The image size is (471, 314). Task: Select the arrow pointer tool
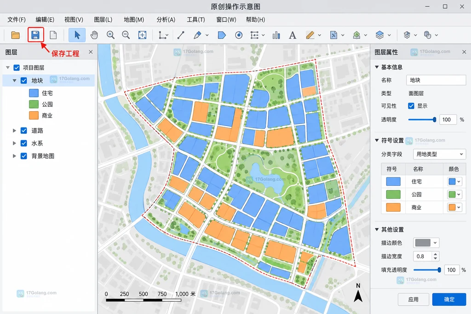[x=77, y=35]
